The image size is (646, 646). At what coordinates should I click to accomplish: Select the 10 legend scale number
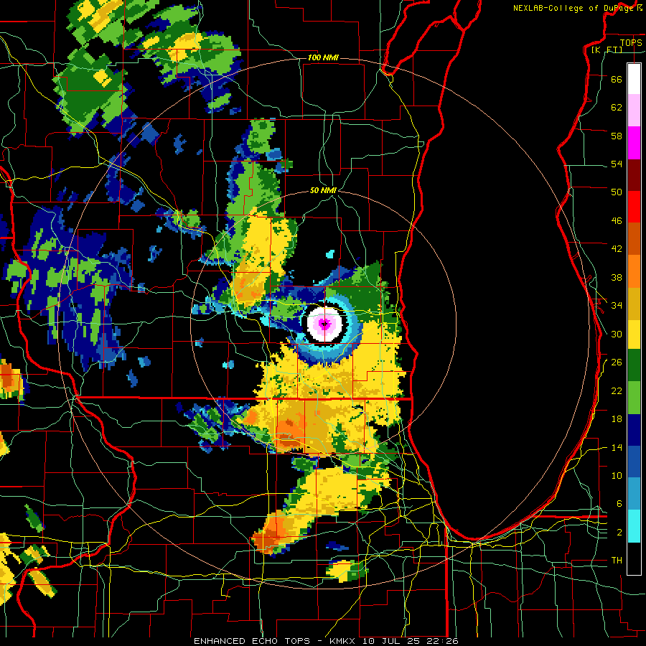(x=617, y=475)
